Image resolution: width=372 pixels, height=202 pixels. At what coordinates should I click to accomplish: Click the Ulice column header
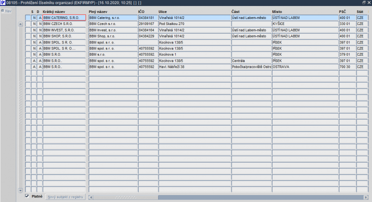(162, 12)
